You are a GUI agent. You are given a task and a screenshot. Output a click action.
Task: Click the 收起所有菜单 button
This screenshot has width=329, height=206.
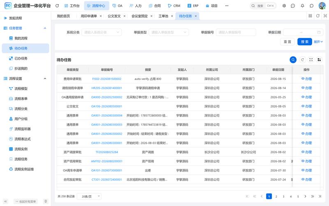(25, 201)
